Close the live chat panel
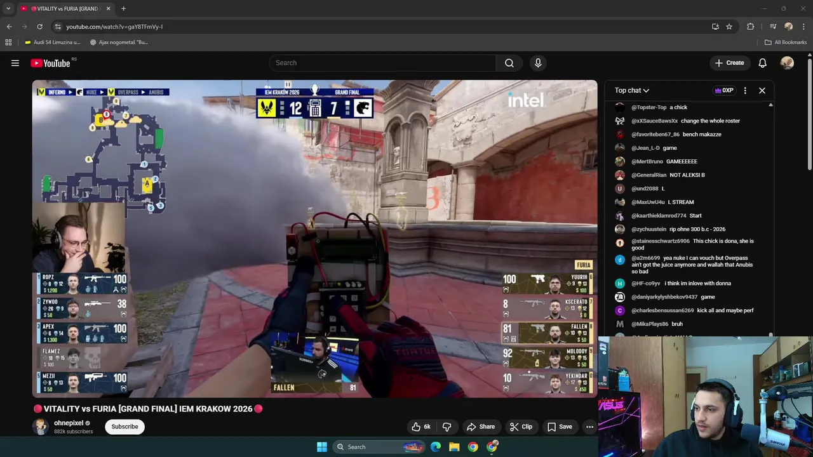Image resolution: width=813 pixels, height=457 pixels. pyautogui.click(x=762, y=91)
